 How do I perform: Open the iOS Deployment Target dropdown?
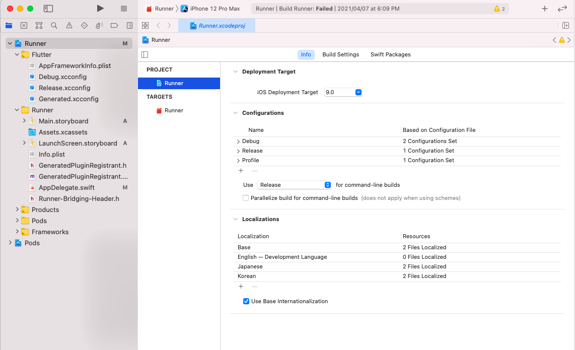pyautogui.click(x=358, y=93)
